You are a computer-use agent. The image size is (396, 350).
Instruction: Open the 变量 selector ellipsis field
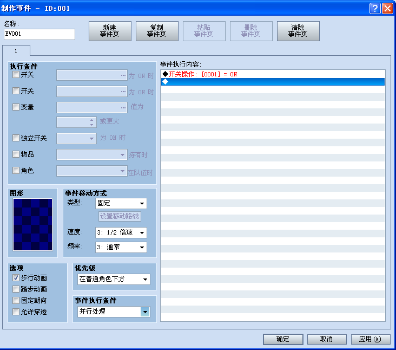91,107
